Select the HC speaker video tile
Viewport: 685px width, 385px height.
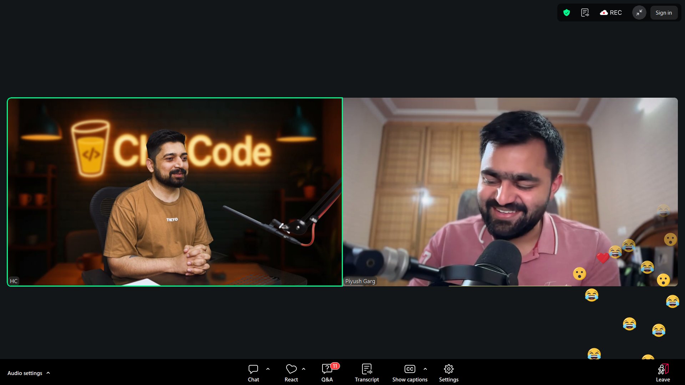pos(174,192)
